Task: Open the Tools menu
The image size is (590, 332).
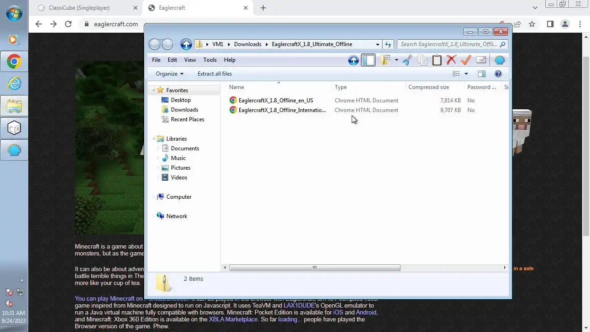Action: click(x=210, y=60)
